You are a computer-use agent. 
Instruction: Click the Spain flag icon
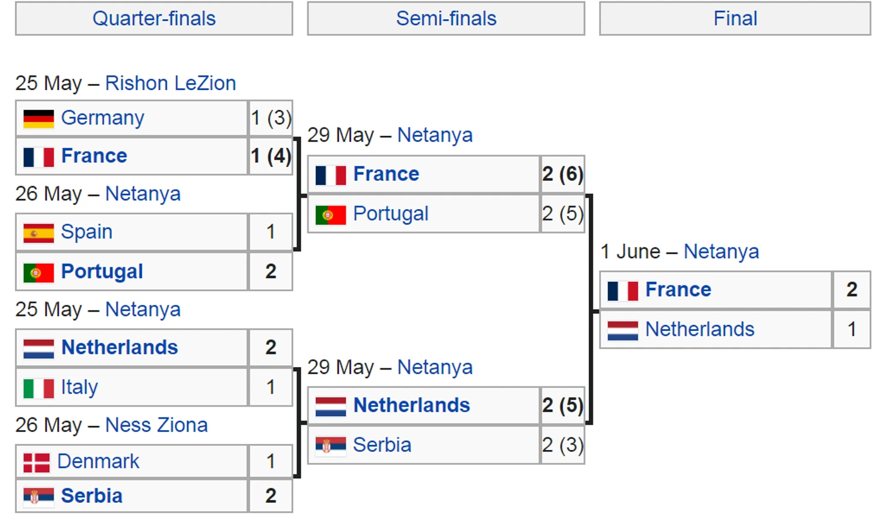[x=38, y=232]
